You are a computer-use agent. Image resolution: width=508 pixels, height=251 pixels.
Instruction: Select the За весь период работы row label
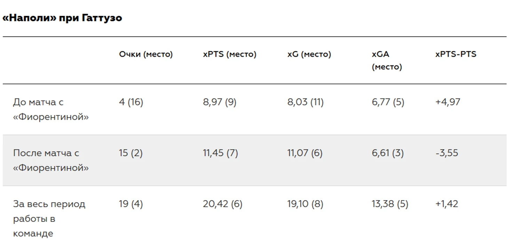click(x=49, y=218)
